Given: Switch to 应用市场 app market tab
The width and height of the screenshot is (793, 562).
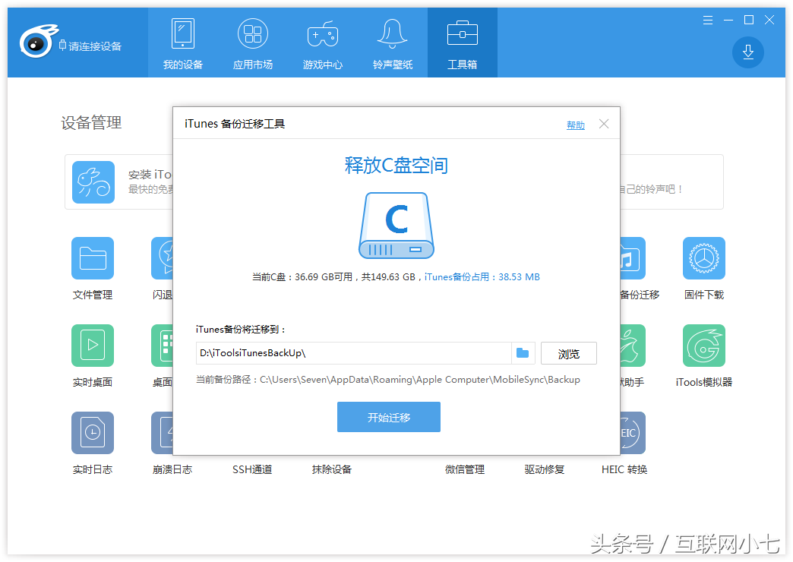Looking at the screenshot, I should (253, 43).
